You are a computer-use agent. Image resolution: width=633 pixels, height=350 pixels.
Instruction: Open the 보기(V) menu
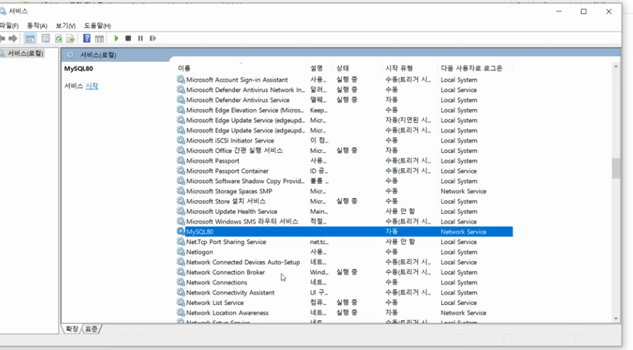pos(65,26)
